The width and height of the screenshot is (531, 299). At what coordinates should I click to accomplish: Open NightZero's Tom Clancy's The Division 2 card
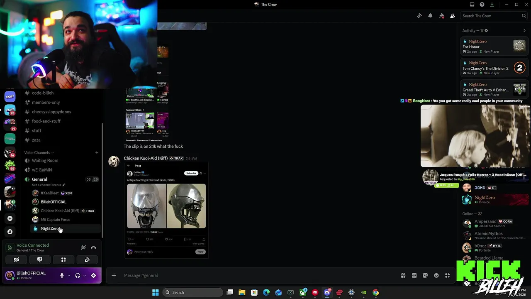[x=494, y=68]
